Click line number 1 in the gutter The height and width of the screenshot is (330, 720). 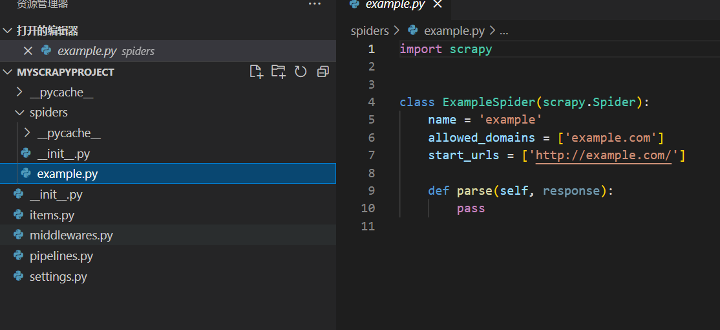click(371, 49)
